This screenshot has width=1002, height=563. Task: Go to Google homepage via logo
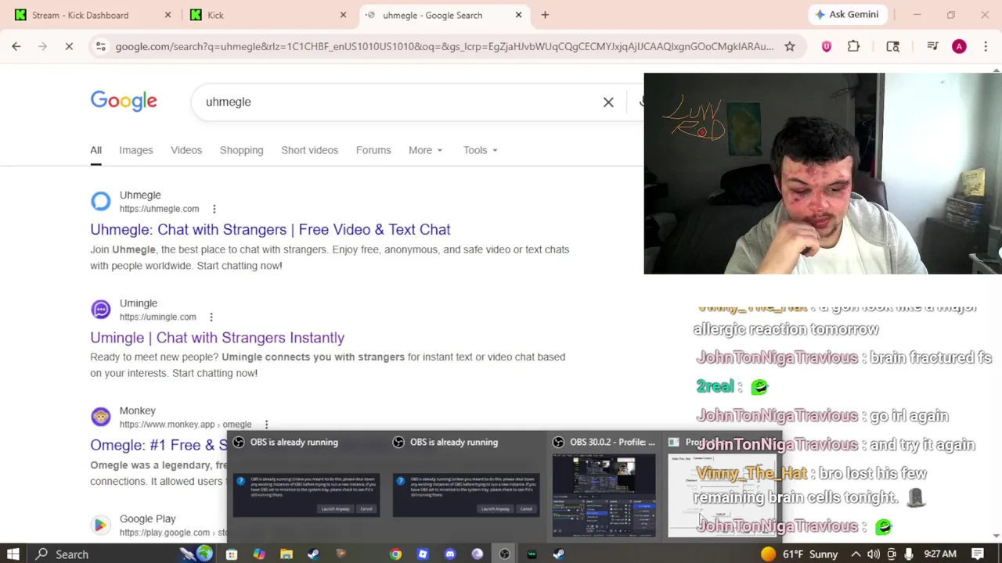click(124, 101)
